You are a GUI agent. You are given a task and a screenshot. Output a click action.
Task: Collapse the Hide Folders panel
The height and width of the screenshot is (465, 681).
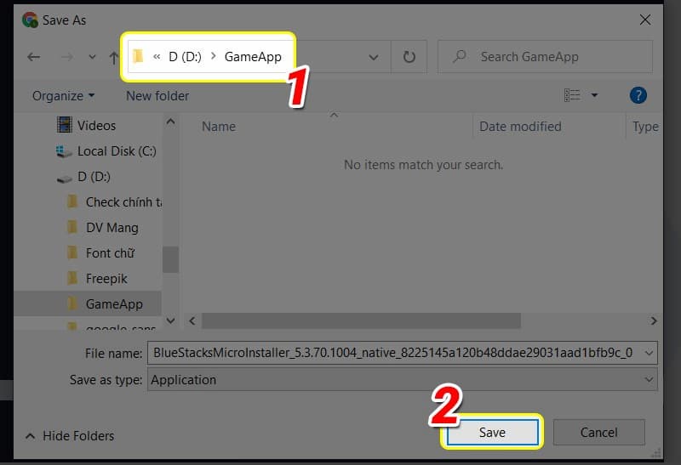(x=68, y=435)
